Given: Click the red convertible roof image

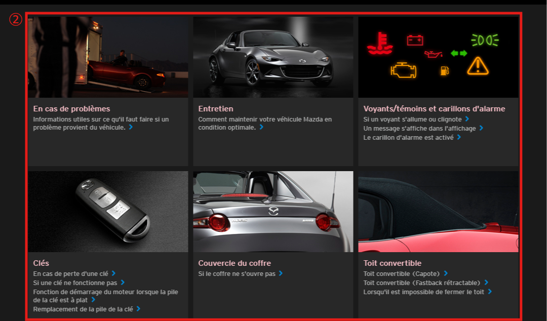Looking at the screenshot, I should pyautogui.click(x=438, y=212).
